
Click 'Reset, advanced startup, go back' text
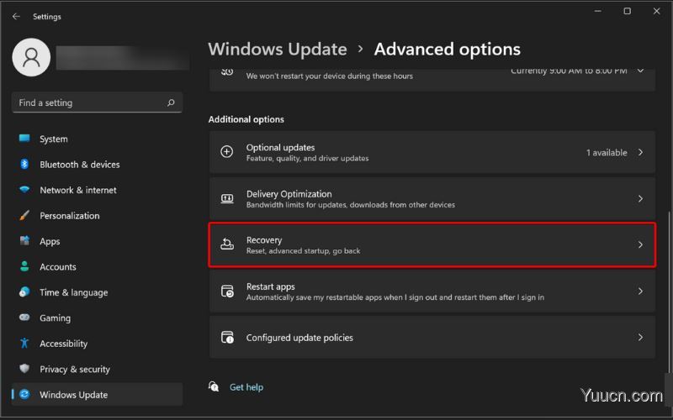click(303, 250)
